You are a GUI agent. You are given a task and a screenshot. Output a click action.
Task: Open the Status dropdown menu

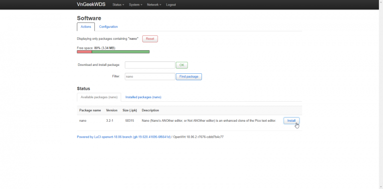(x=118, y=4)
